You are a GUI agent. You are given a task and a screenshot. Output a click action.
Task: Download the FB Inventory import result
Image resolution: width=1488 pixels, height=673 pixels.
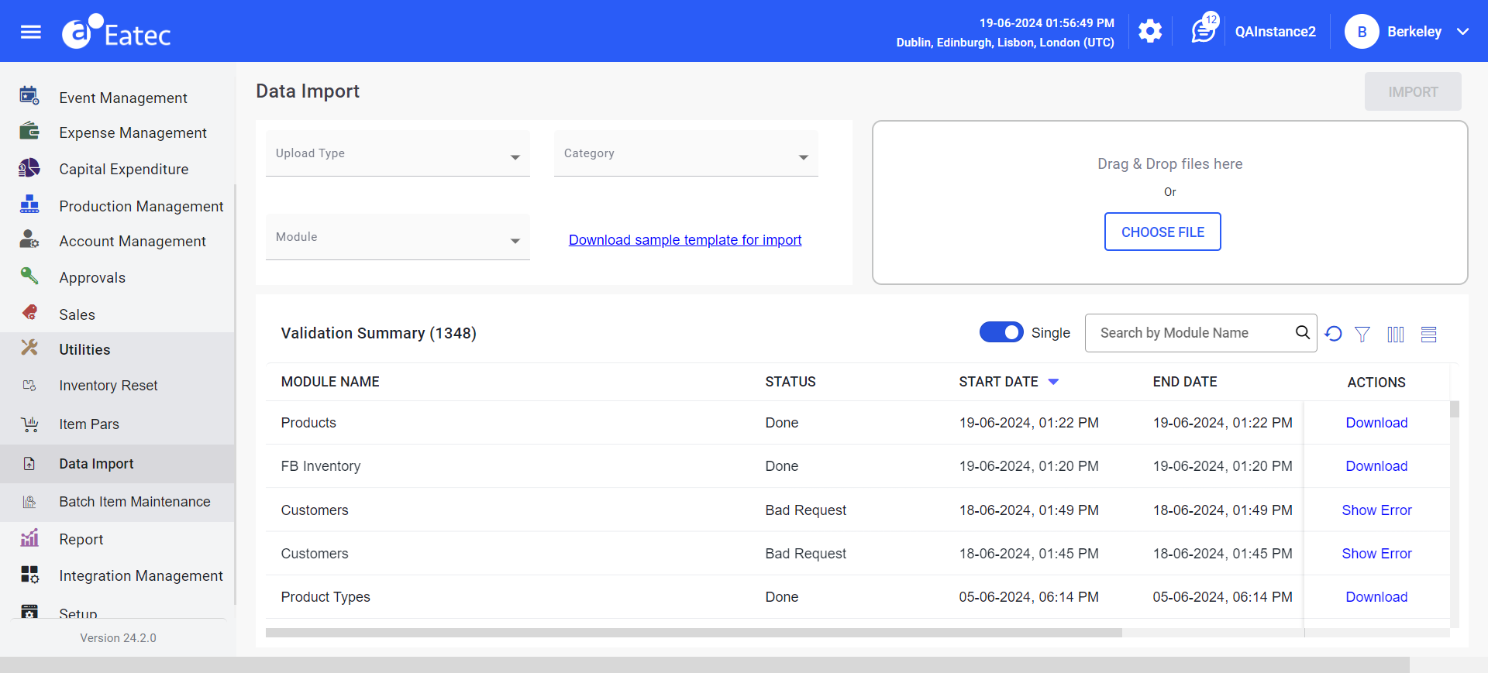1376,466
